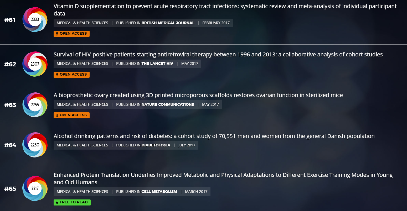This screenshot has height=211, width=407.
Task: Click Cell Metabolism publication label
Action: pos(159,192)
